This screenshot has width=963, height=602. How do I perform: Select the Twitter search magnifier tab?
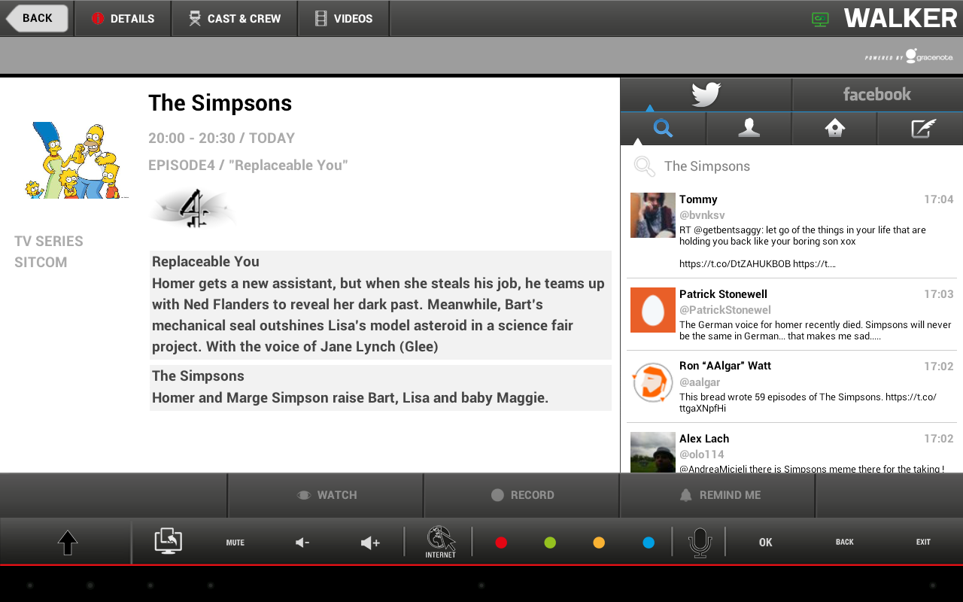tap(663, 129)
